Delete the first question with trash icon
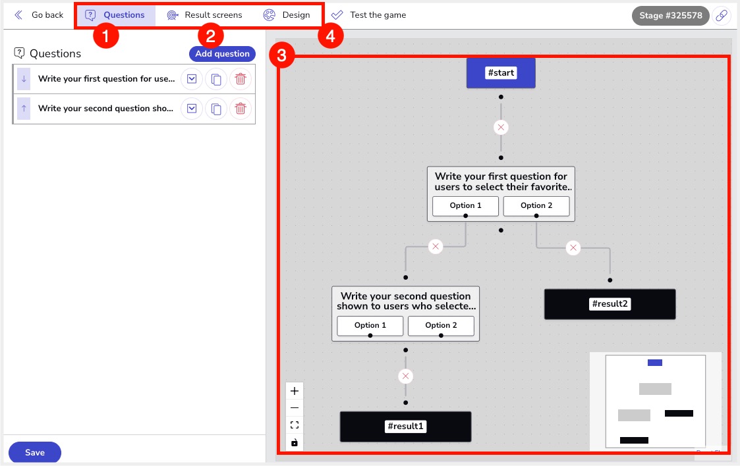Viewport: 740px width, 466px height. click(241, 79)
